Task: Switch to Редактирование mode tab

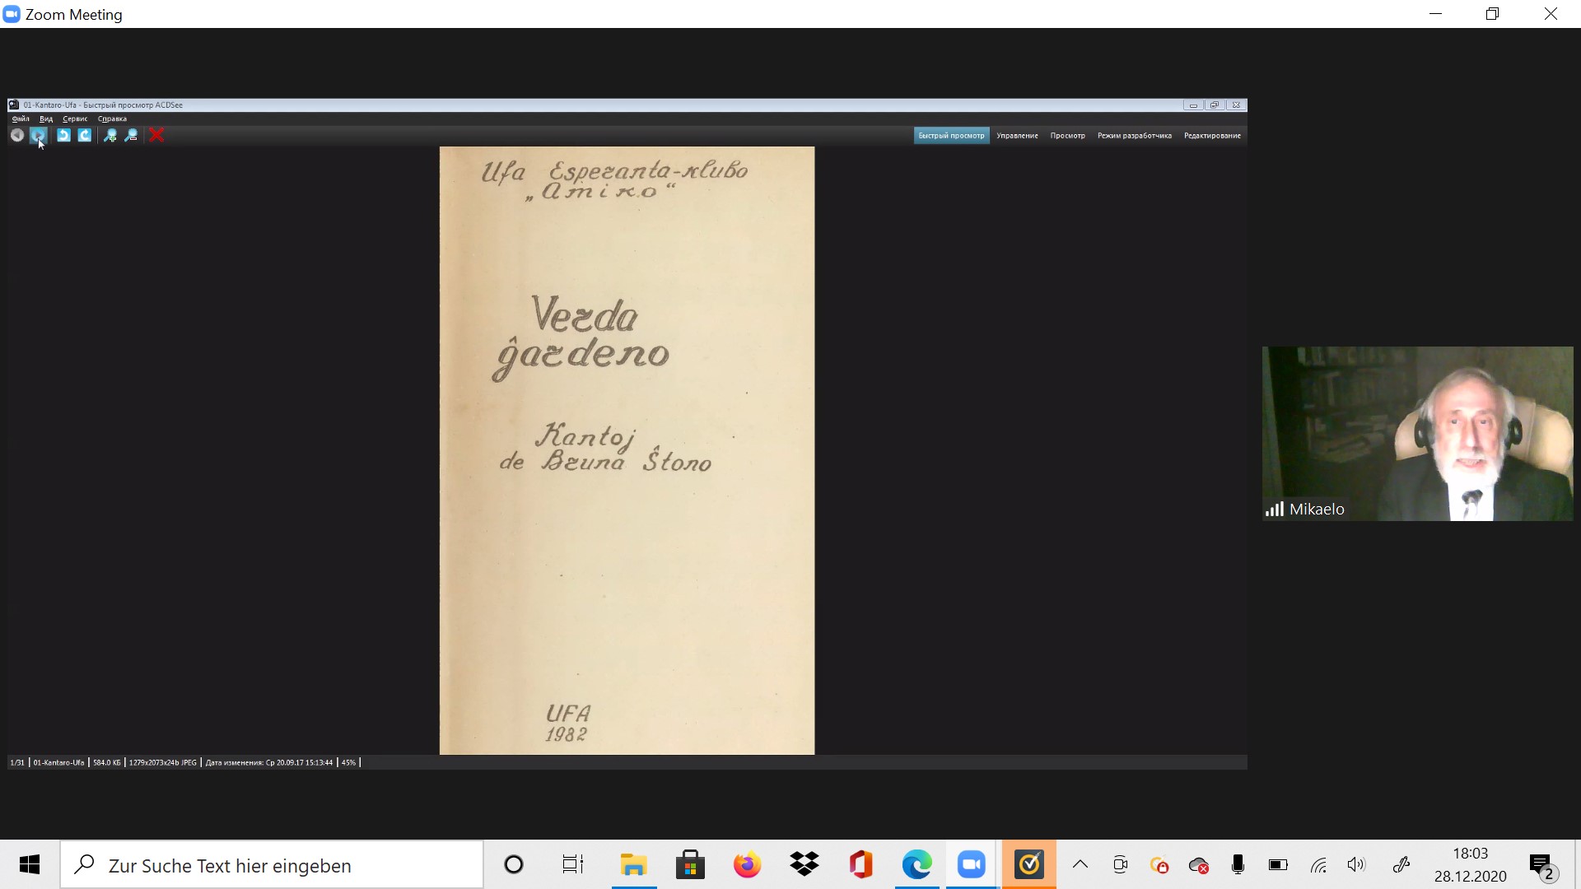Action: [1212, 135]
